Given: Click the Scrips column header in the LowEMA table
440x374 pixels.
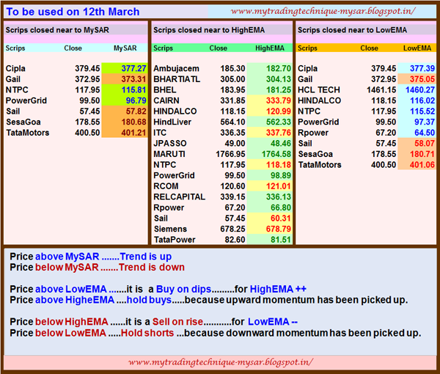Looking at the screenshot, I should coord(307,48).
